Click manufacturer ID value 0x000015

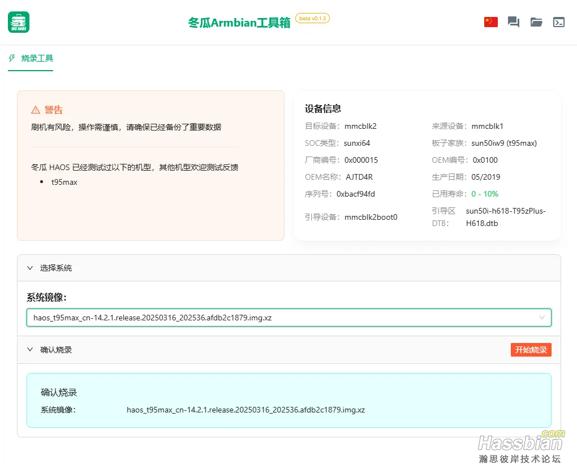[361, 160]
